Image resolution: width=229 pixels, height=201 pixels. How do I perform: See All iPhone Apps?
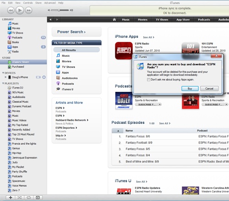tap(148, 37)
